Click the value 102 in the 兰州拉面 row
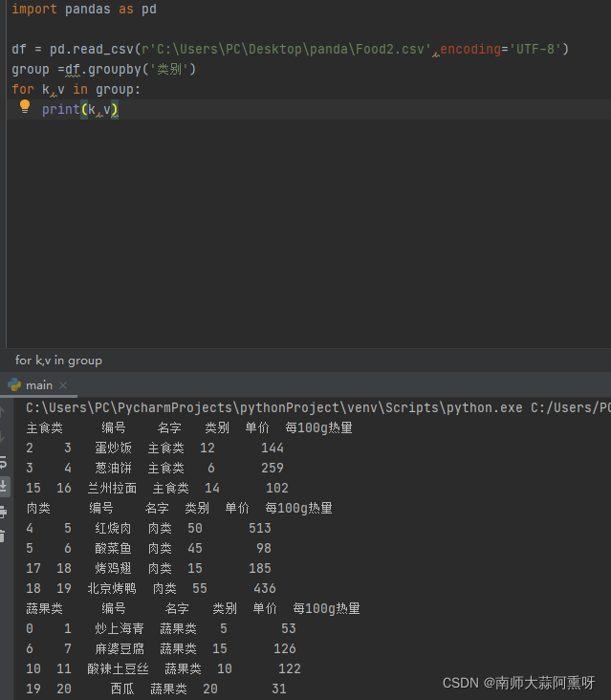Image resolution: width=611 pixels, height=700 pixels. pyautogui.click(x=277, y=488)
